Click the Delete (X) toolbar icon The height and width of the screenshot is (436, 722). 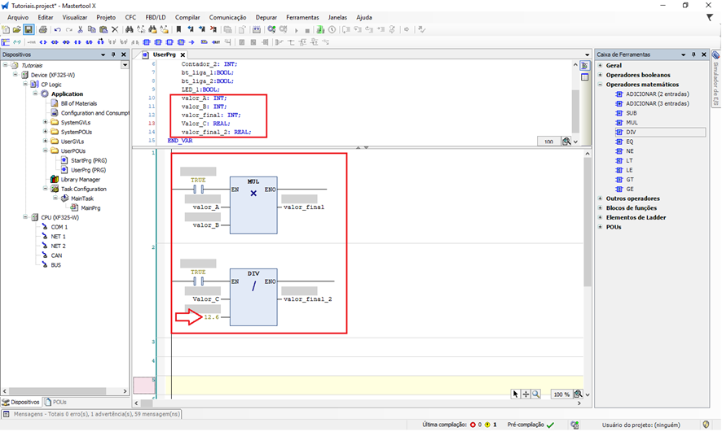(x=115, y=29)
